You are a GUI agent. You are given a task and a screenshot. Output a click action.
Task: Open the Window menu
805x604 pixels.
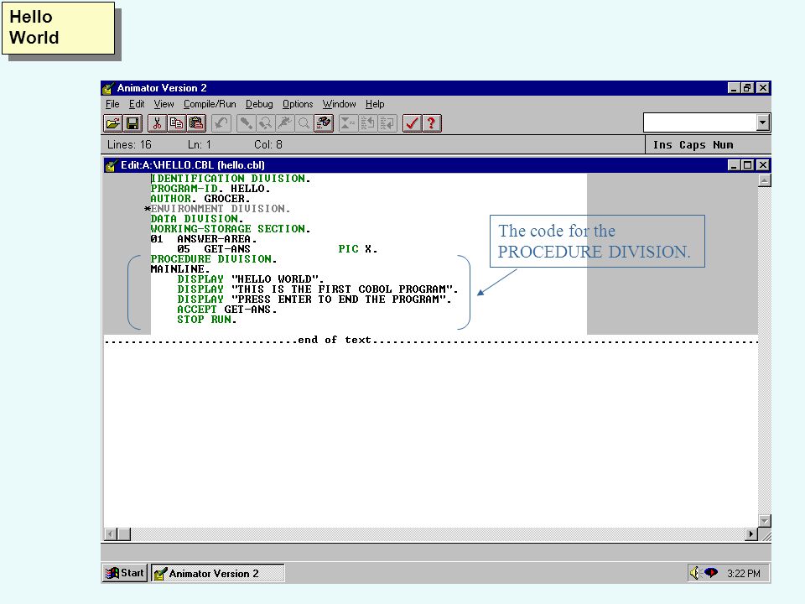pos(340,104)
